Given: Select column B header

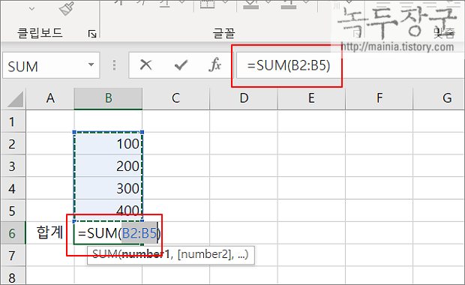Looking at the screenshot, I should (108, 98).
